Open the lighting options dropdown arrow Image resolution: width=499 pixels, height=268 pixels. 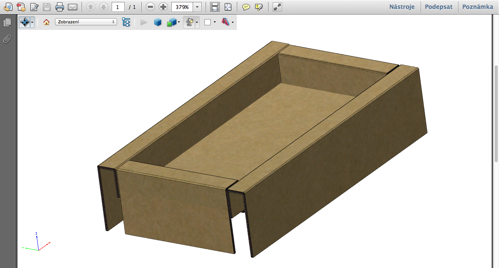coord(197,23)
